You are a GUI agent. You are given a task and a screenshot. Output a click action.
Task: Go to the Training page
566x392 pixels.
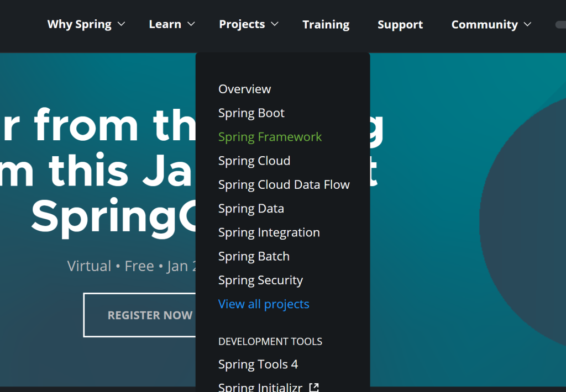click(x=326, y=24)
